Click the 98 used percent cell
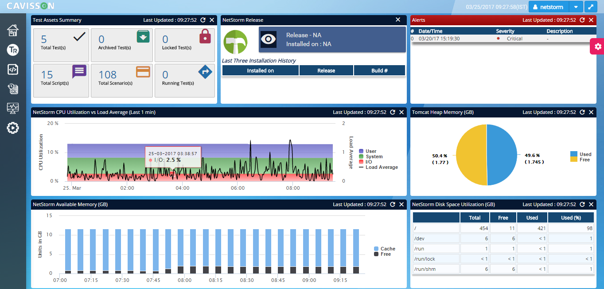Image resolution: width=604 pixels, height=289 pixels. 571,228
